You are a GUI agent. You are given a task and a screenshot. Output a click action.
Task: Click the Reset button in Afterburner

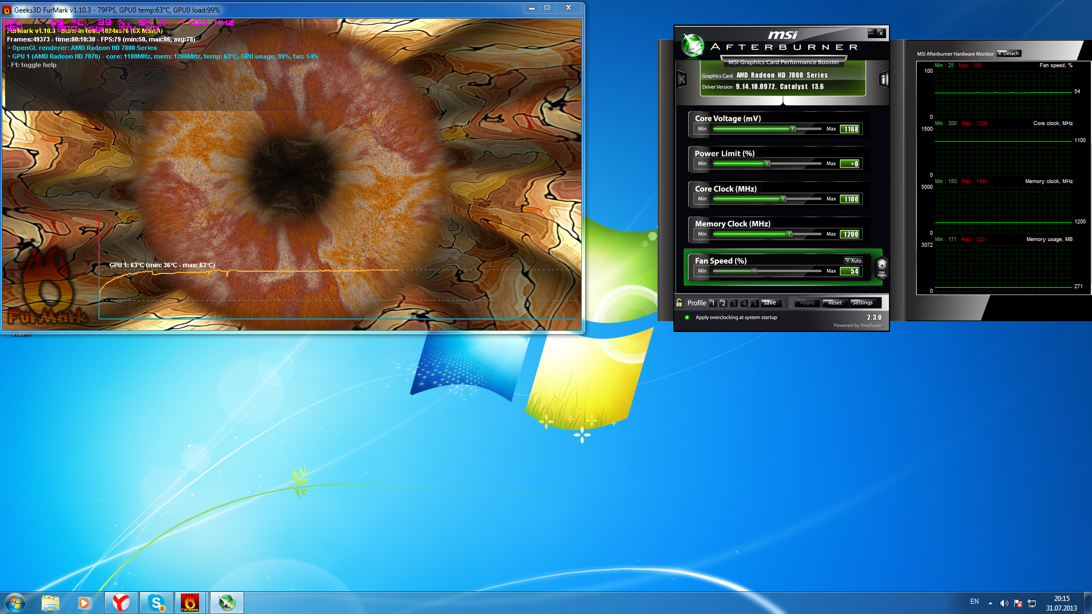(834, 303)
